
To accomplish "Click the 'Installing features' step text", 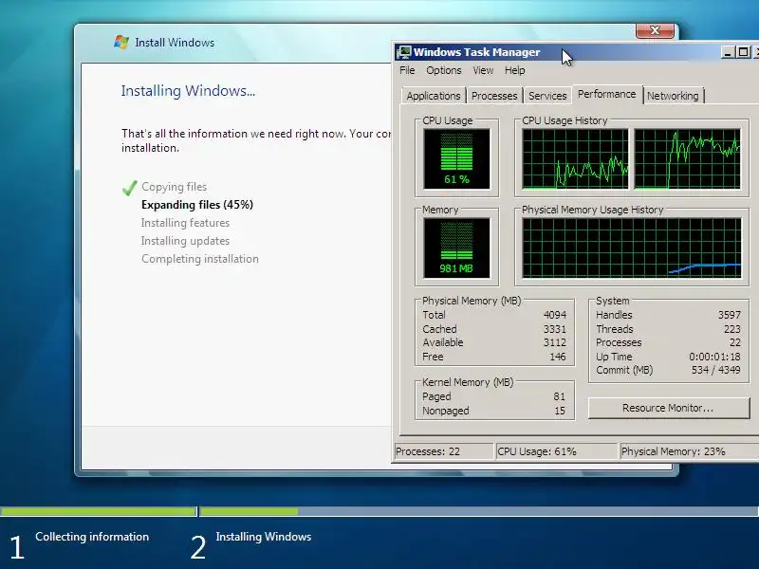I will pos(185,223).
